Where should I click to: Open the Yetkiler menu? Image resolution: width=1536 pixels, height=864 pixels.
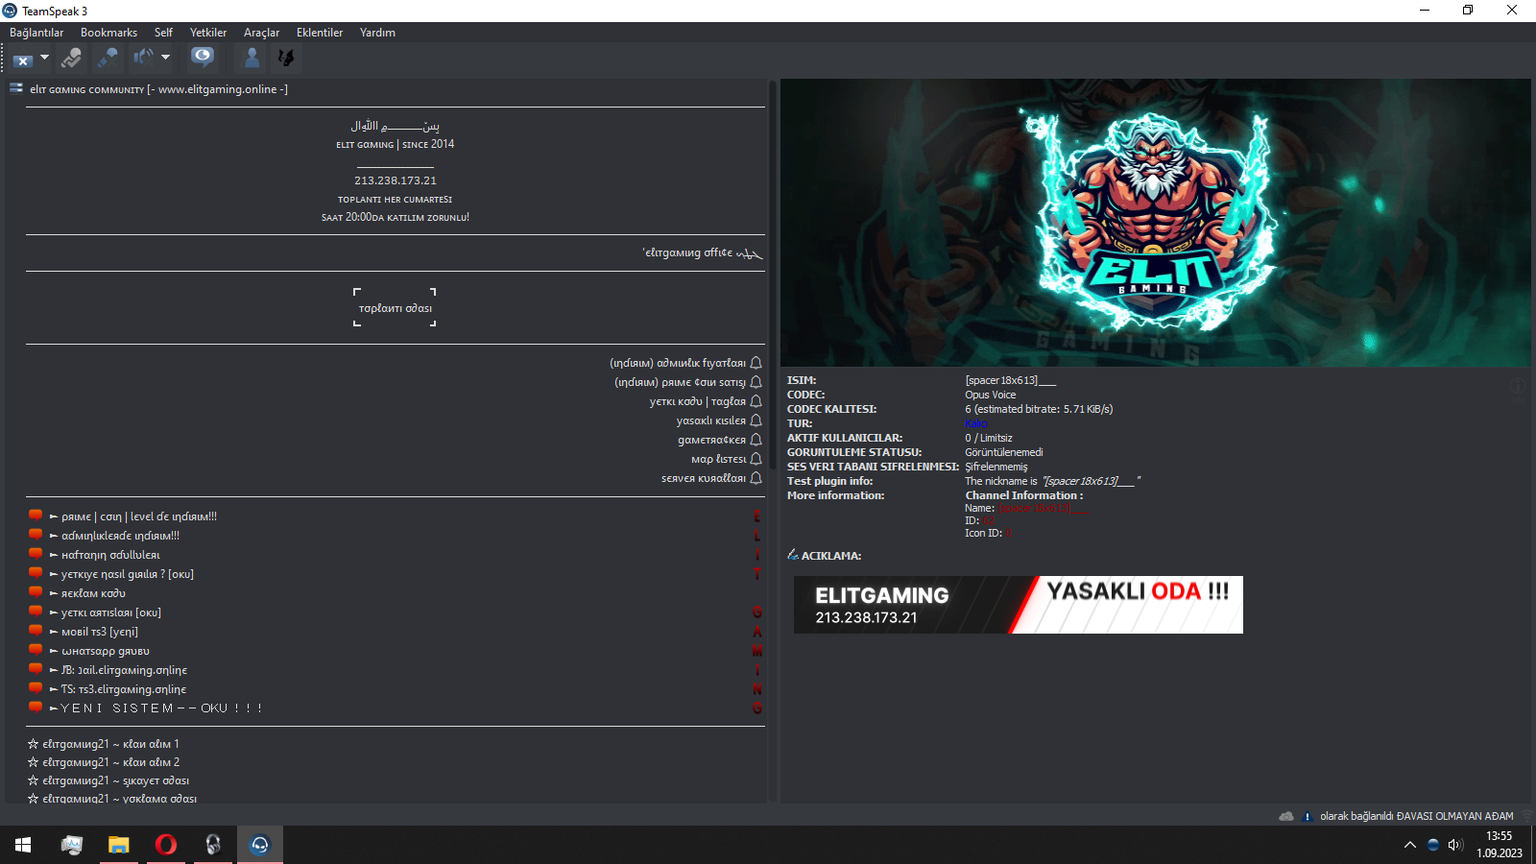208,33
